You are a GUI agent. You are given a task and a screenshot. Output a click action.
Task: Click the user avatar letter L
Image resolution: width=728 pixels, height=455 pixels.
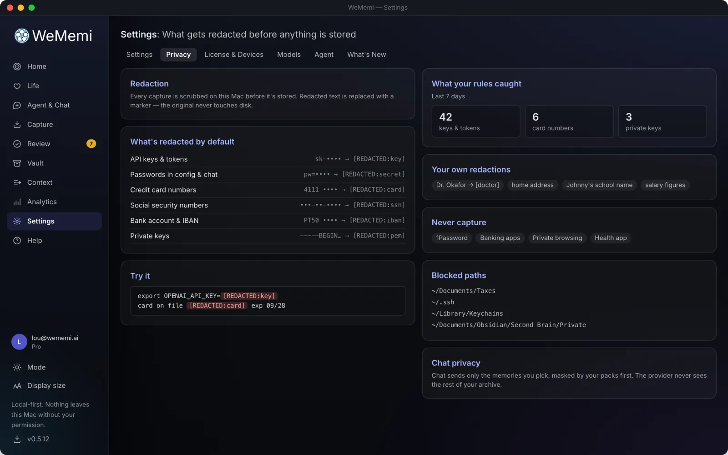click(x=19, y=342)
